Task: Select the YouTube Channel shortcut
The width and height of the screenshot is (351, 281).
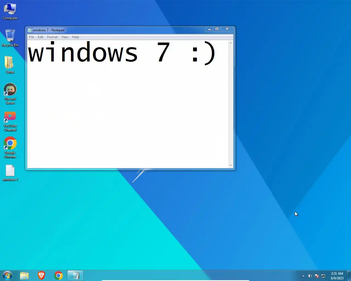Action: (10, 122)
